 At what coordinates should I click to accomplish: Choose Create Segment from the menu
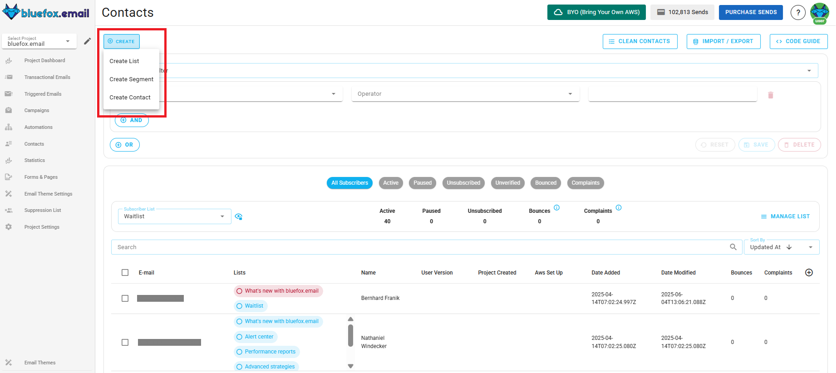(x=131, y=79)
